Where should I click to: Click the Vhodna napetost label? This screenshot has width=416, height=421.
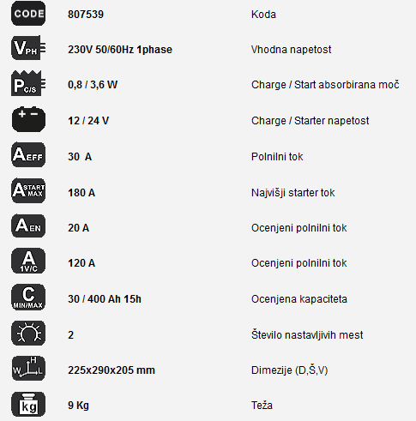coord(291,50)
